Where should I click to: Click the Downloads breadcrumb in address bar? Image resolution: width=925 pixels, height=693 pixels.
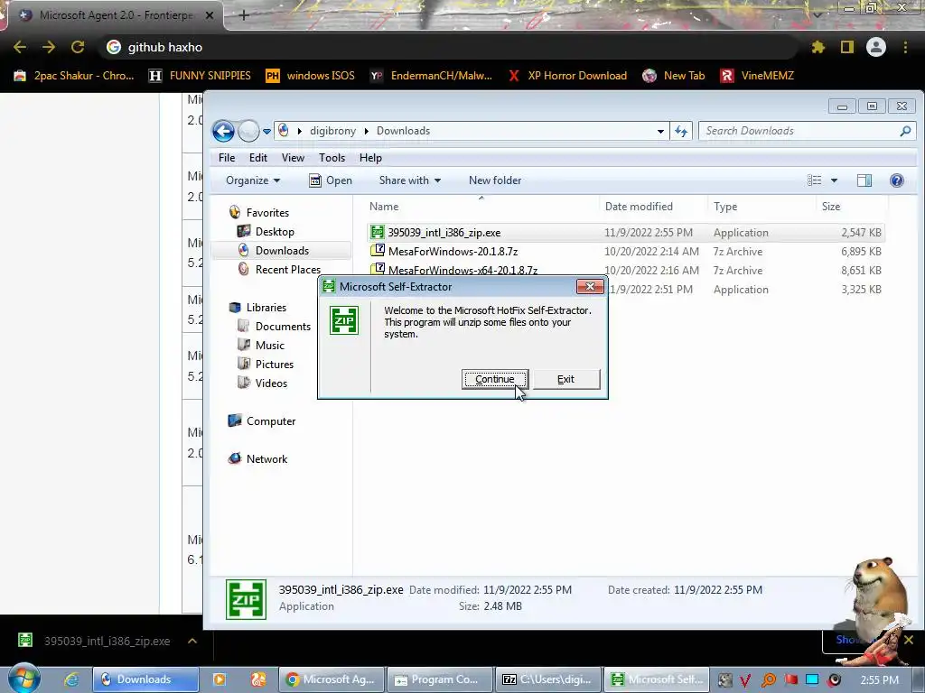pos(403,131)
